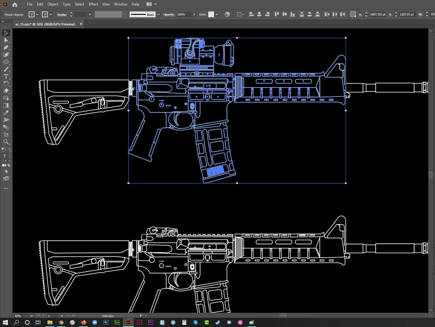Screen dimensions: 435x327
Task: Set paint to Gradient mode button
Action: coord(6,165)
